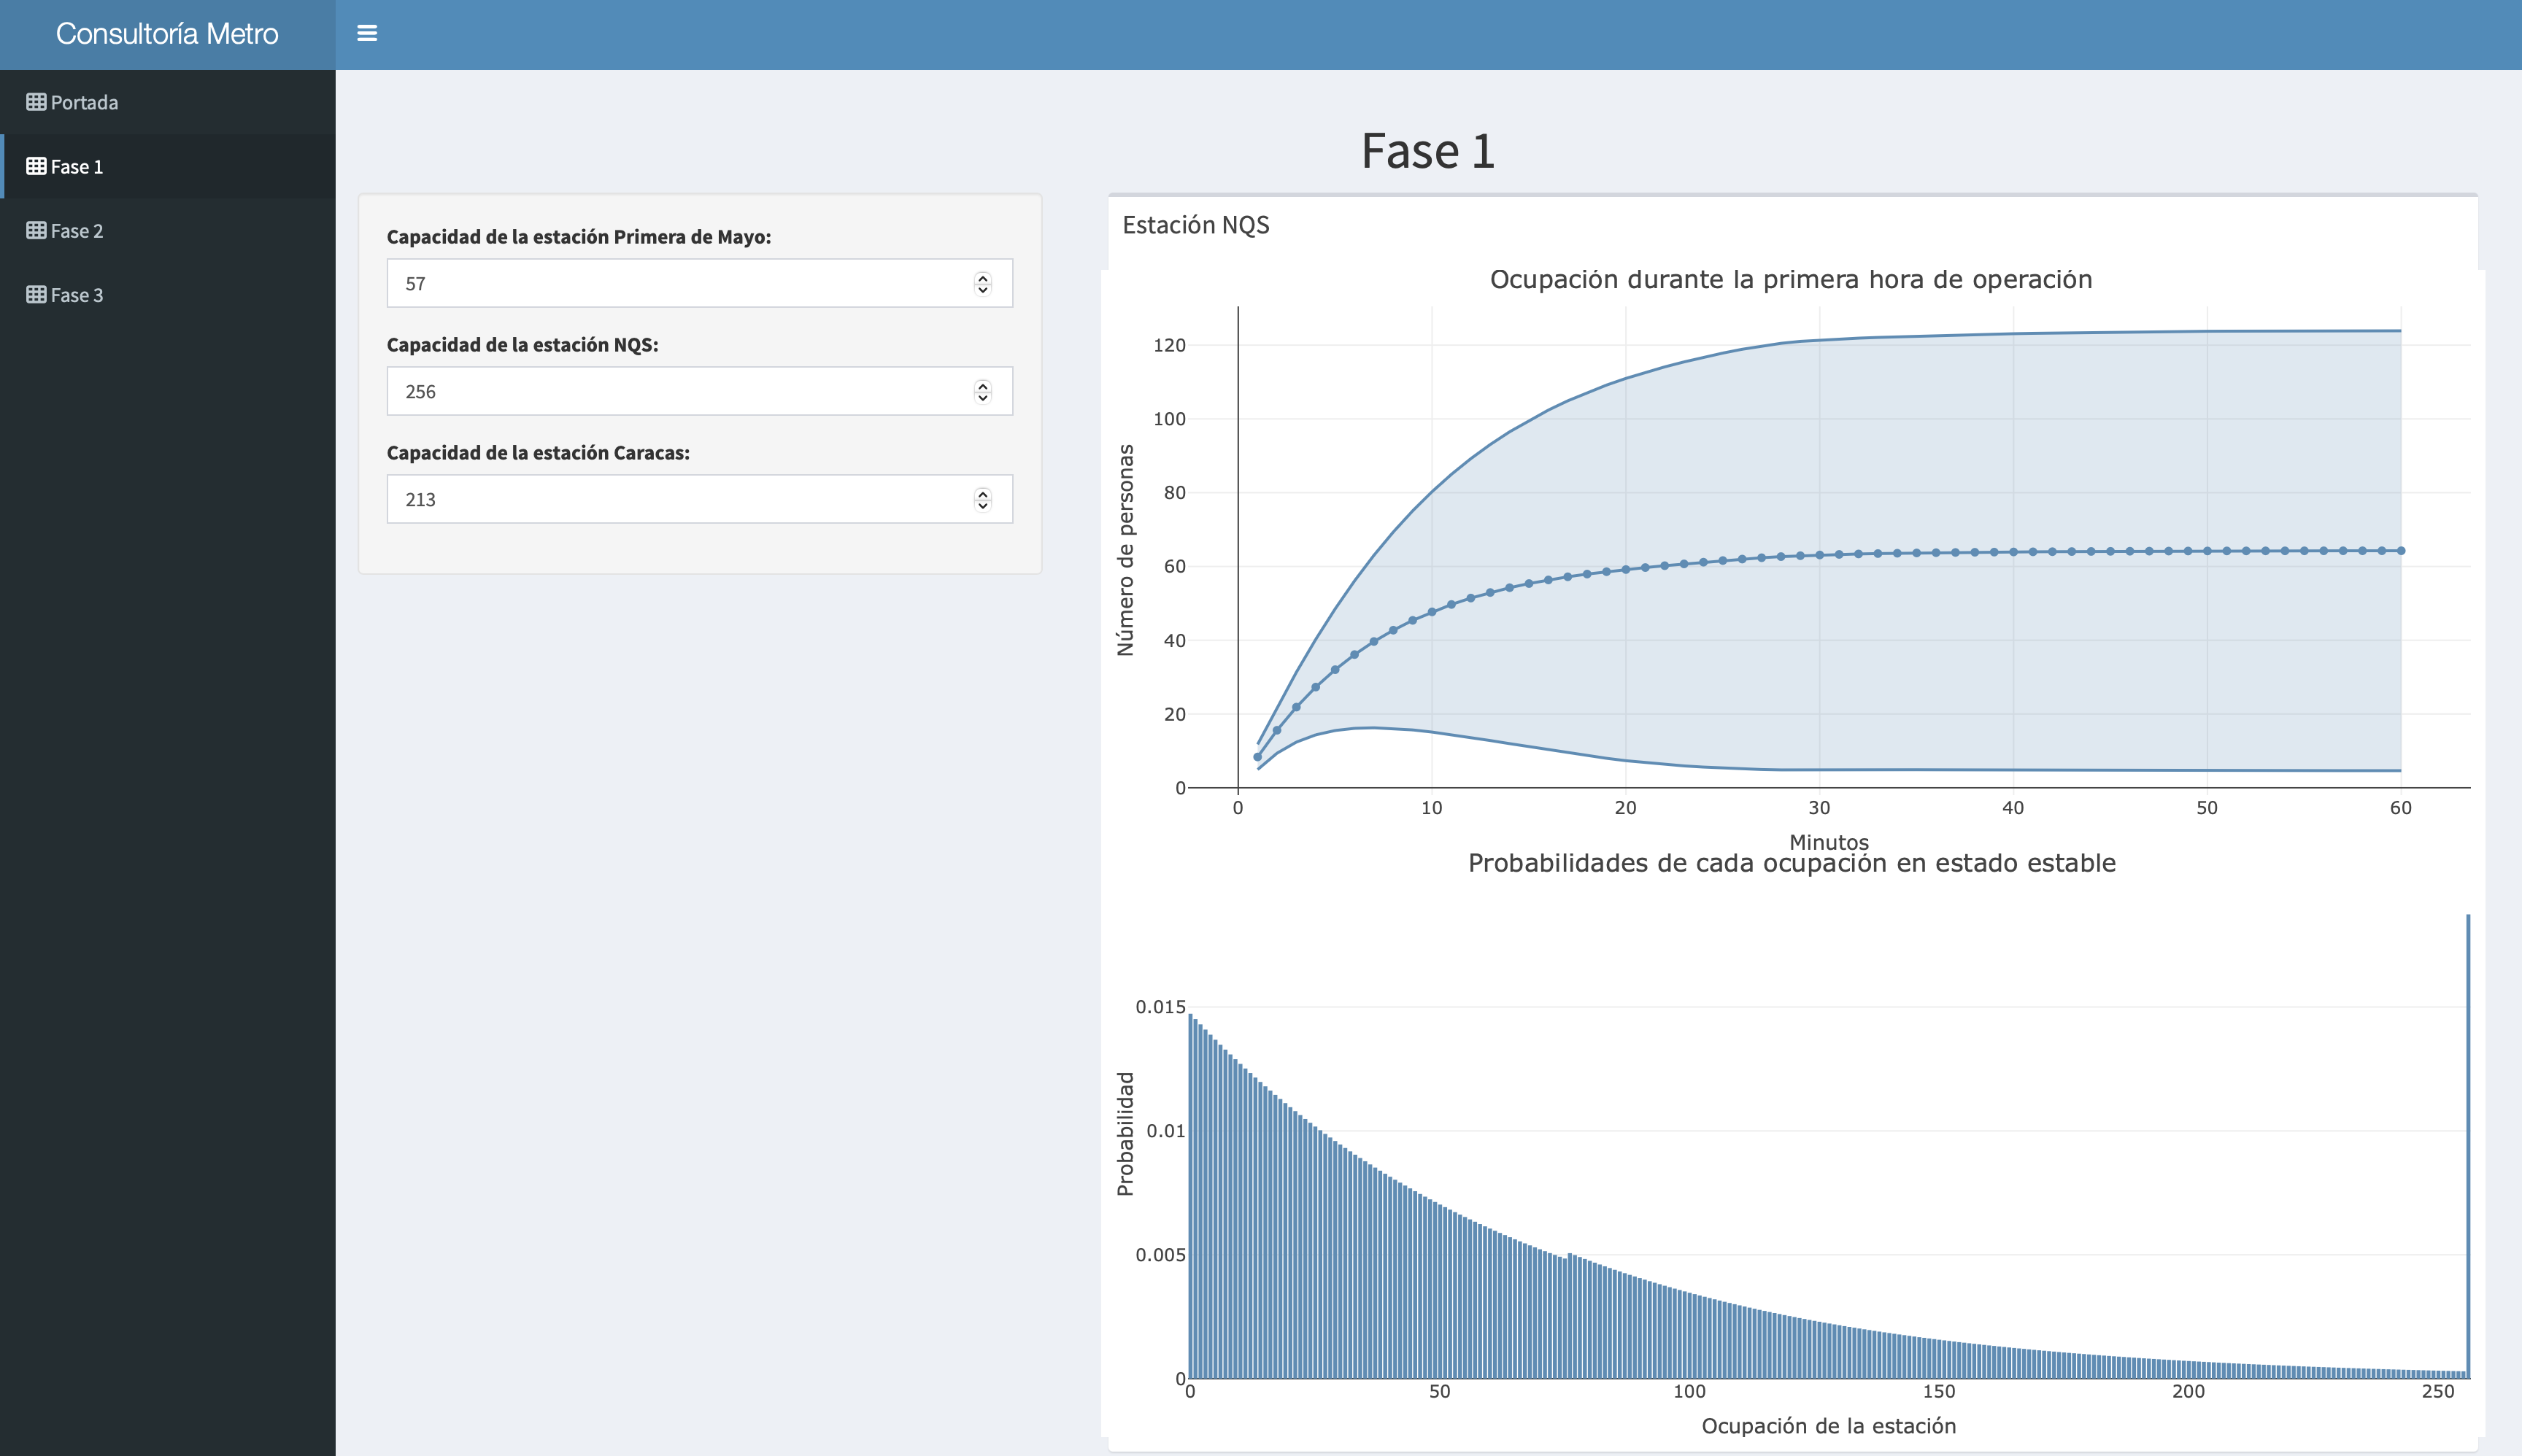Decrease Caracas station capacity with down arrow
The image size is (2522, 1456).
tap(982, 506)
